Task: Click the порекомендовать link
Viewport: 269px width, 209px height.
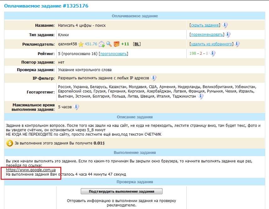Action: [207, 35]
